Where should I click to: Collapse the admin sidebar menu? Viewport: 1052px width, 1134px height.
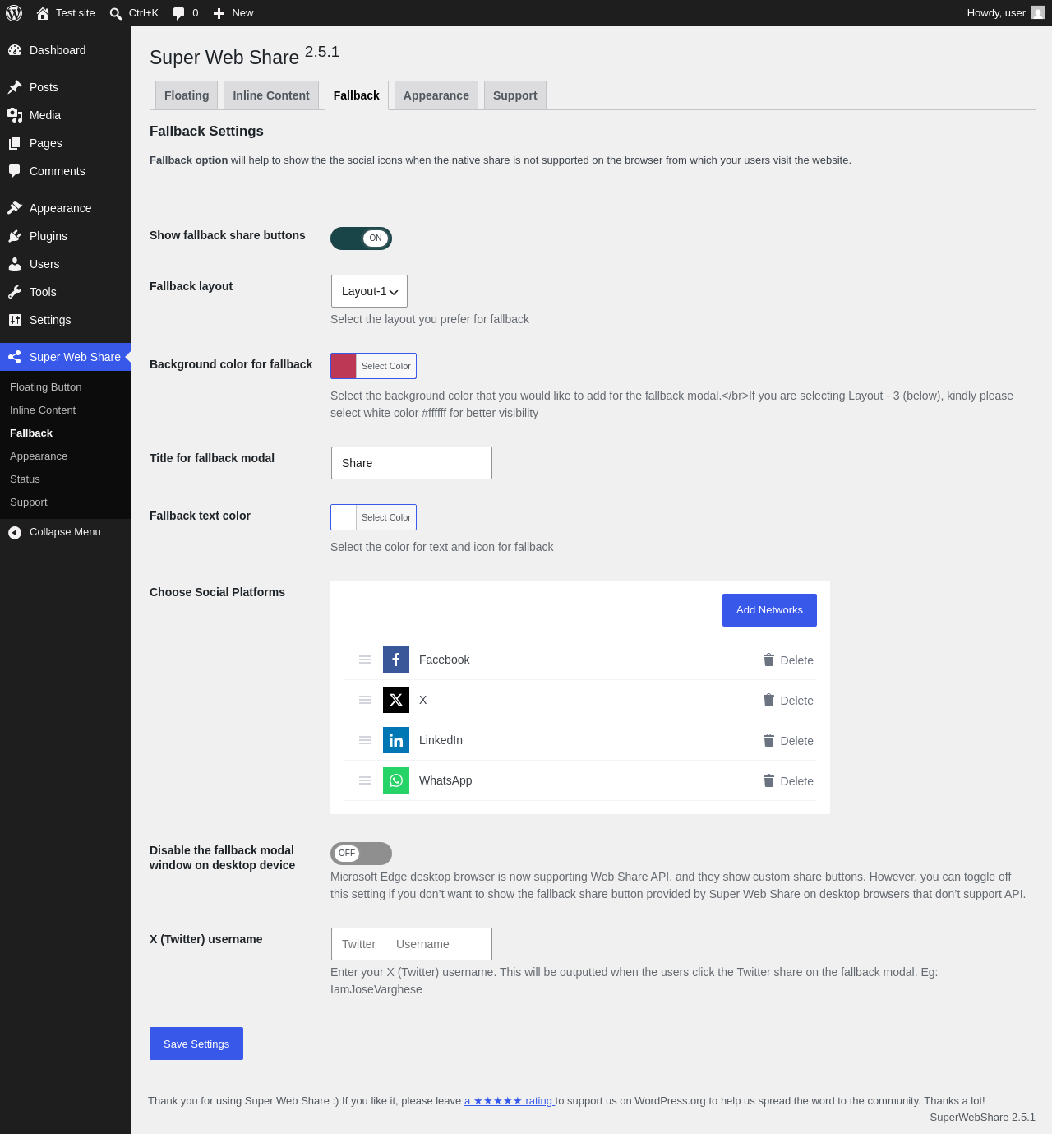pos(65,532)
